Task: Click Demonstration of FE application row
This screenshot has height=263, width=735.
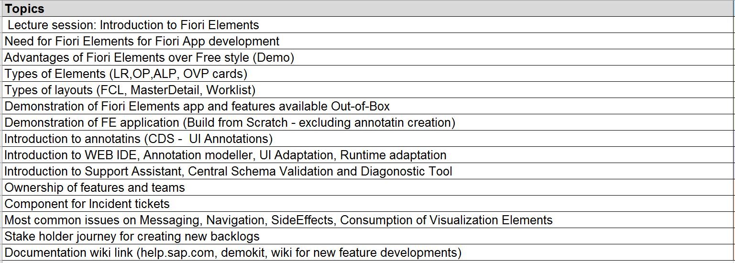Action: (x=230, y=122)
